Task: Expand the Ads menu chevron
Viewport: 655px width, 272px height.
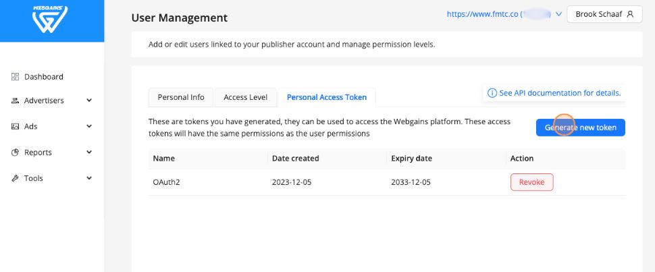Action: click(89, 126)
